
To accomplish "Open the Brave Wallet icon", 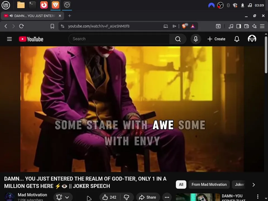I will click(x=247, y=26).
